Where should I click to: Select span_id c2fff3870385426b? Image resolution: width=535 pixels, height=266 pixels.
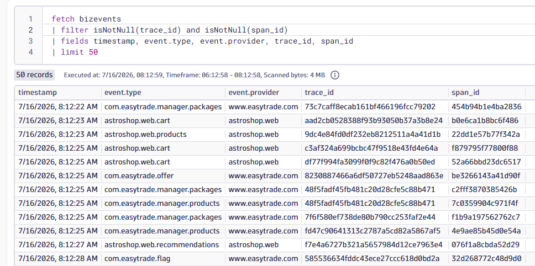point(485,190)
